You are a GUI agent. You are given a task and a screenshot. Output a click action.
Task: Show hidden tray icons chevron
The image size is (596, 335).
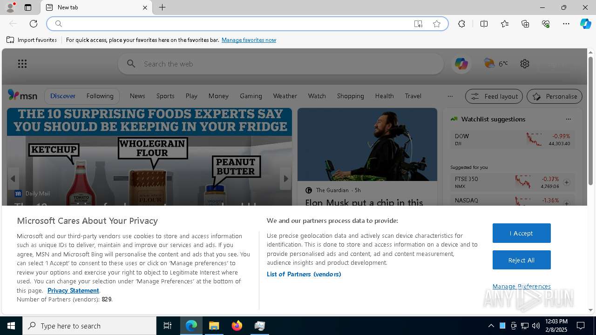[491, 326]
